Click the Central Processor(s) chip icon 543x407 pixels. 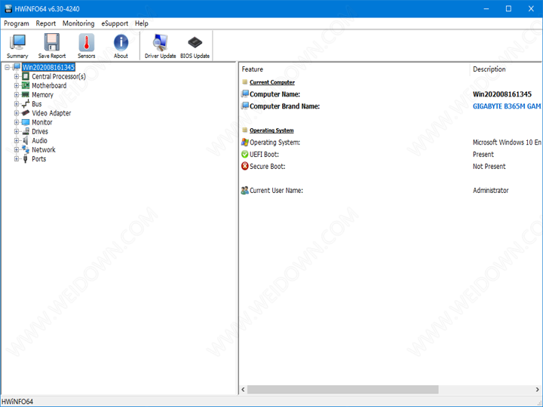(x=26, y=76)
